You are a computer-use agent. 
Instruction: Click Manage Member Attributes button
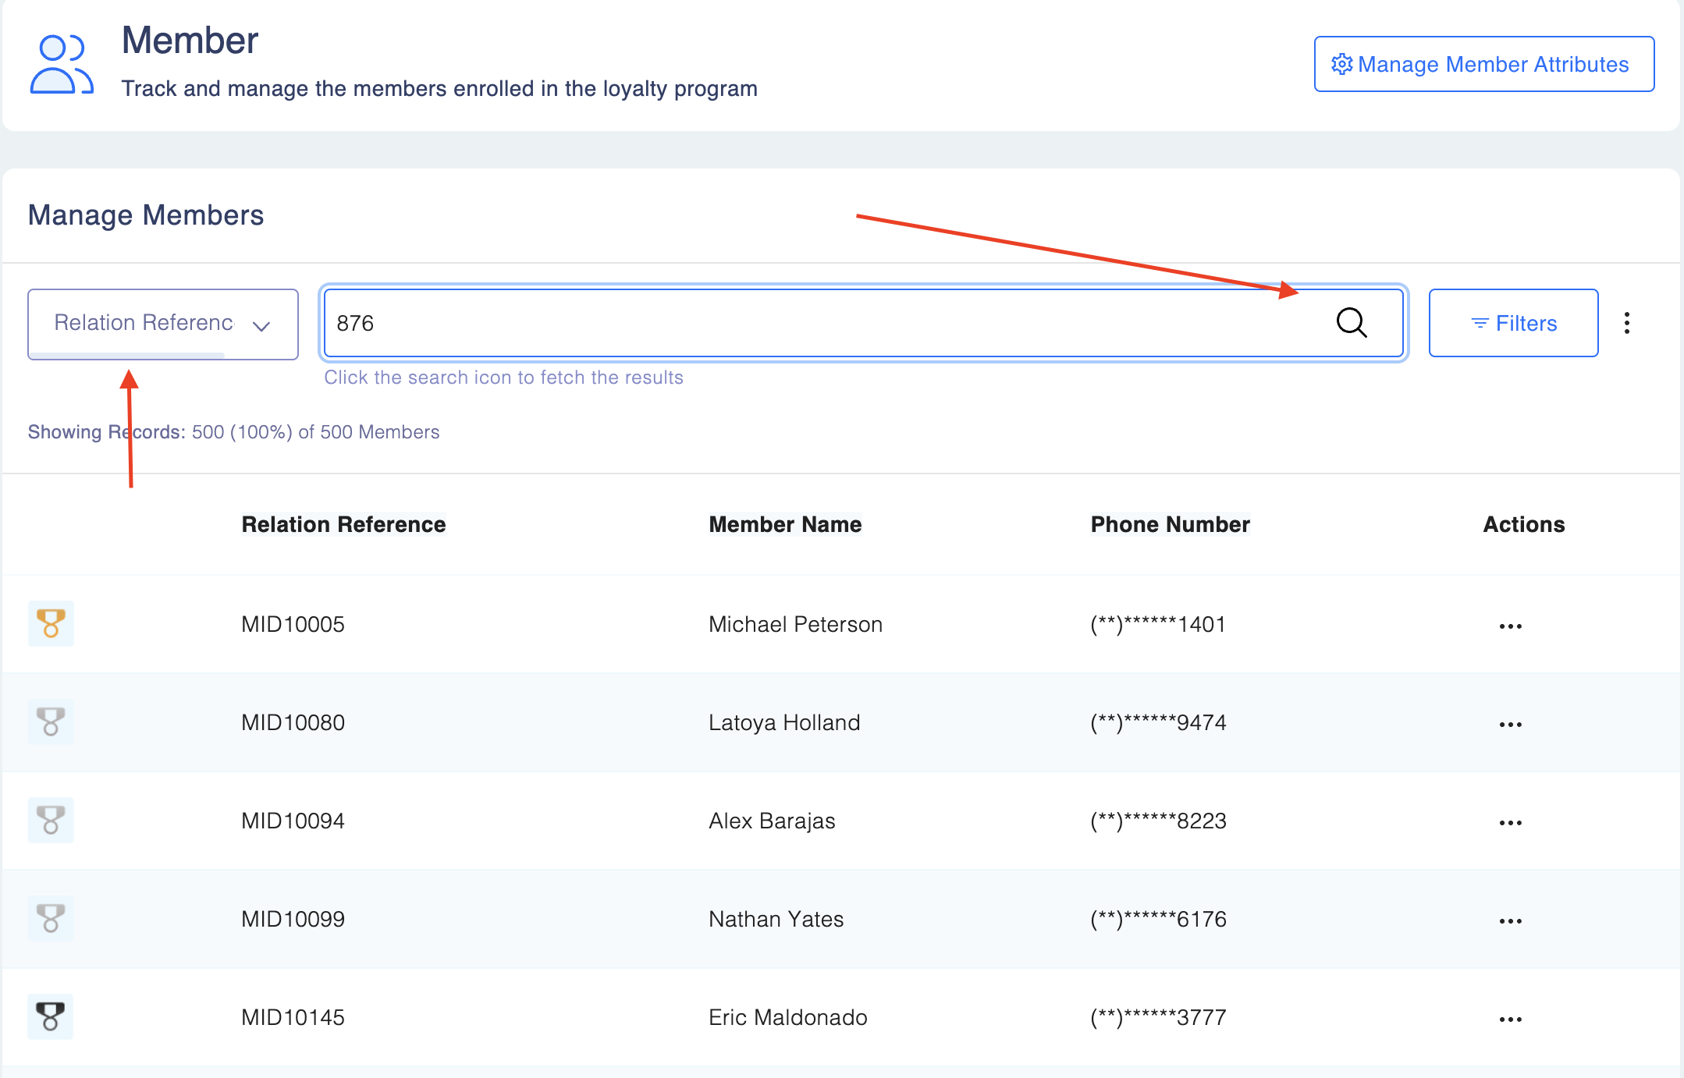(1483, 64)
